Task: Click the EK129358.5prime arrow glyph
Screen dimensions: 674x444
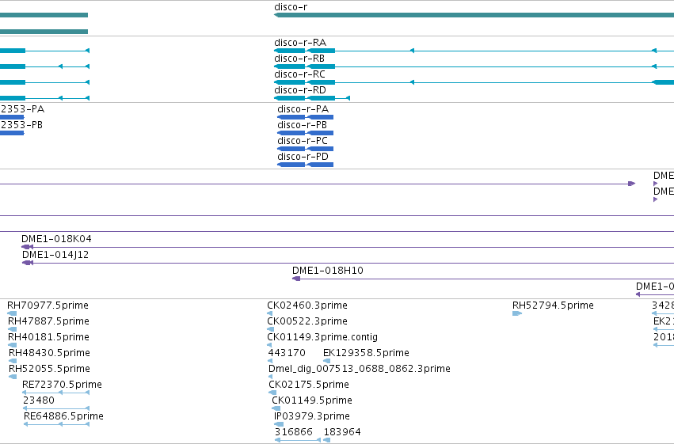Action: [x=326, y=361]
